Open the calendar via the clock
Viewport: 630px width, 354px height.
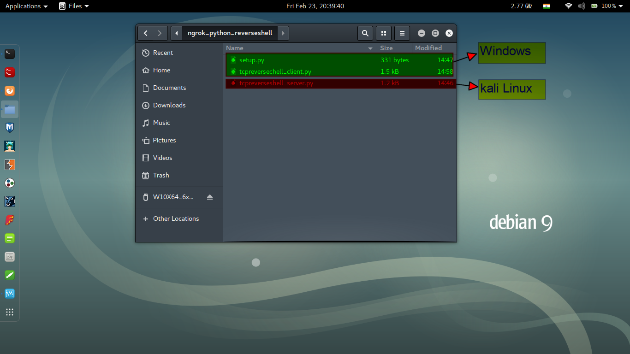315,6
